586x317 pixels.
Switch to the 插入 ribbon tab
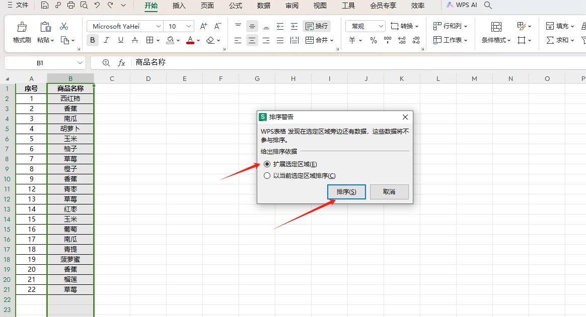pos(179,6)
